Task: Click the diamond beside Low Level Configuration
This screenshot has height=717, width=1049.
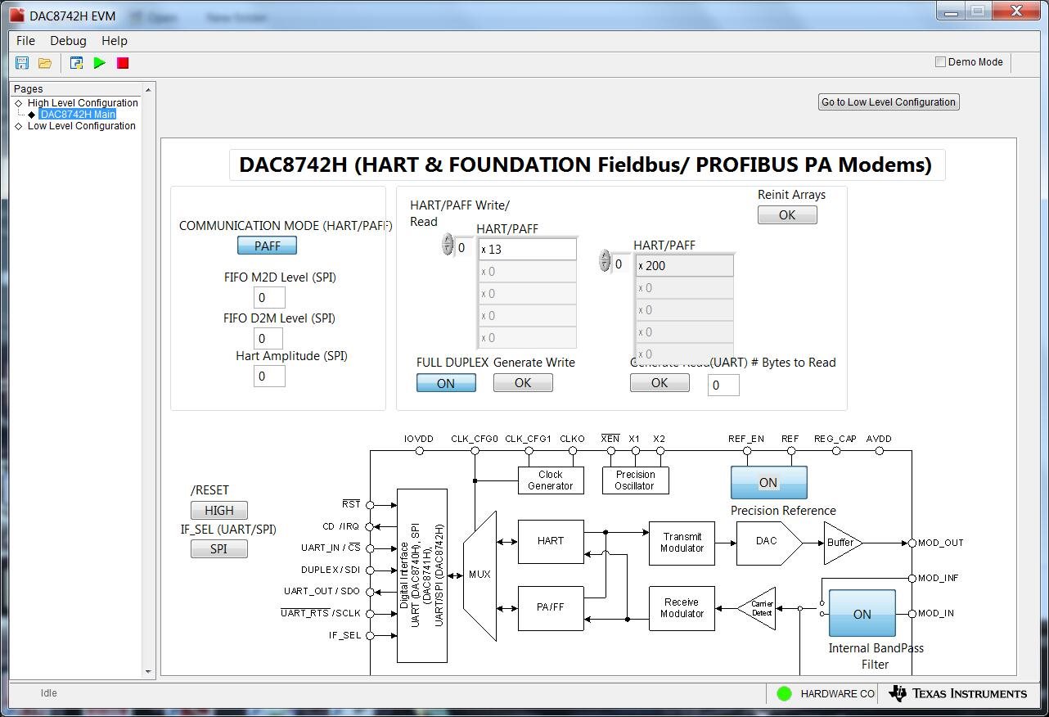Action: [x=19, y=126]
